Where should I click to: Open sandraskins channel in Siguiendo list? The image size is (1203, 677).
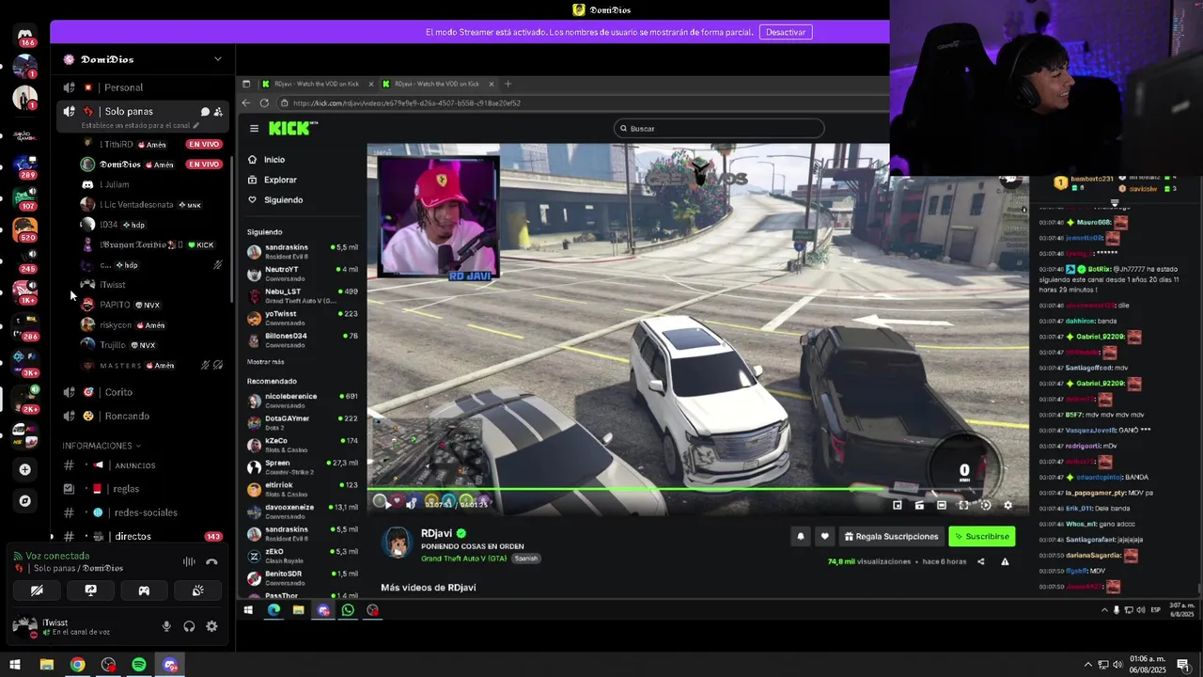[303, 250]
